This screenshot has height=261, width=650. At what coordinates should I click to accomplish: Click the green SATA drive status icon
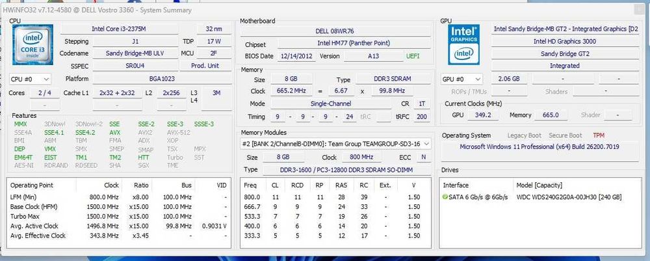(445, 197)
